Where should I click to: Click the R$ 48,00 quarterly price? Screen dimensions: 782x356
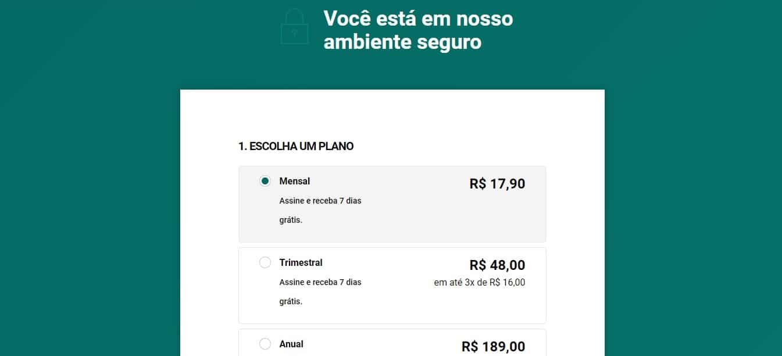497,265
